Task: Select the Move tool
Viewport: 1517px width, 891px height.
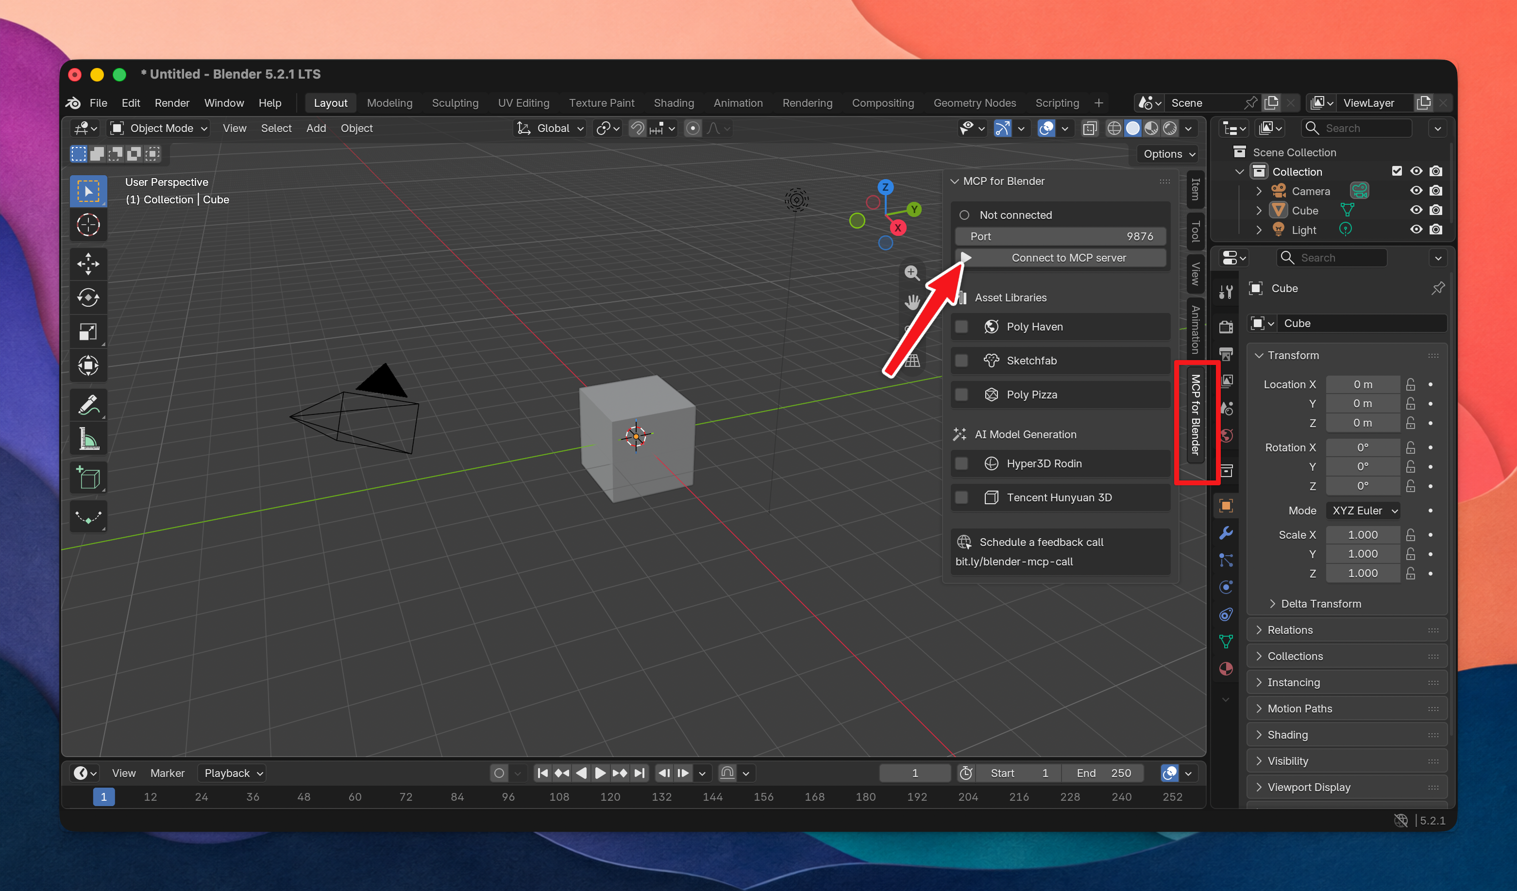Action: (88, 264)
